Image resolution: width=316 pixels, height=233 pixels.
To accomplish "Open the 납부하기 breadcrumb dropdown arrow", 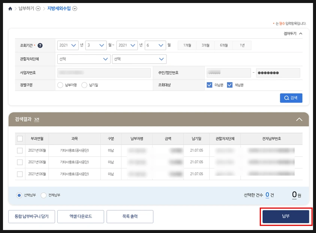I will (x=38, y=8).
